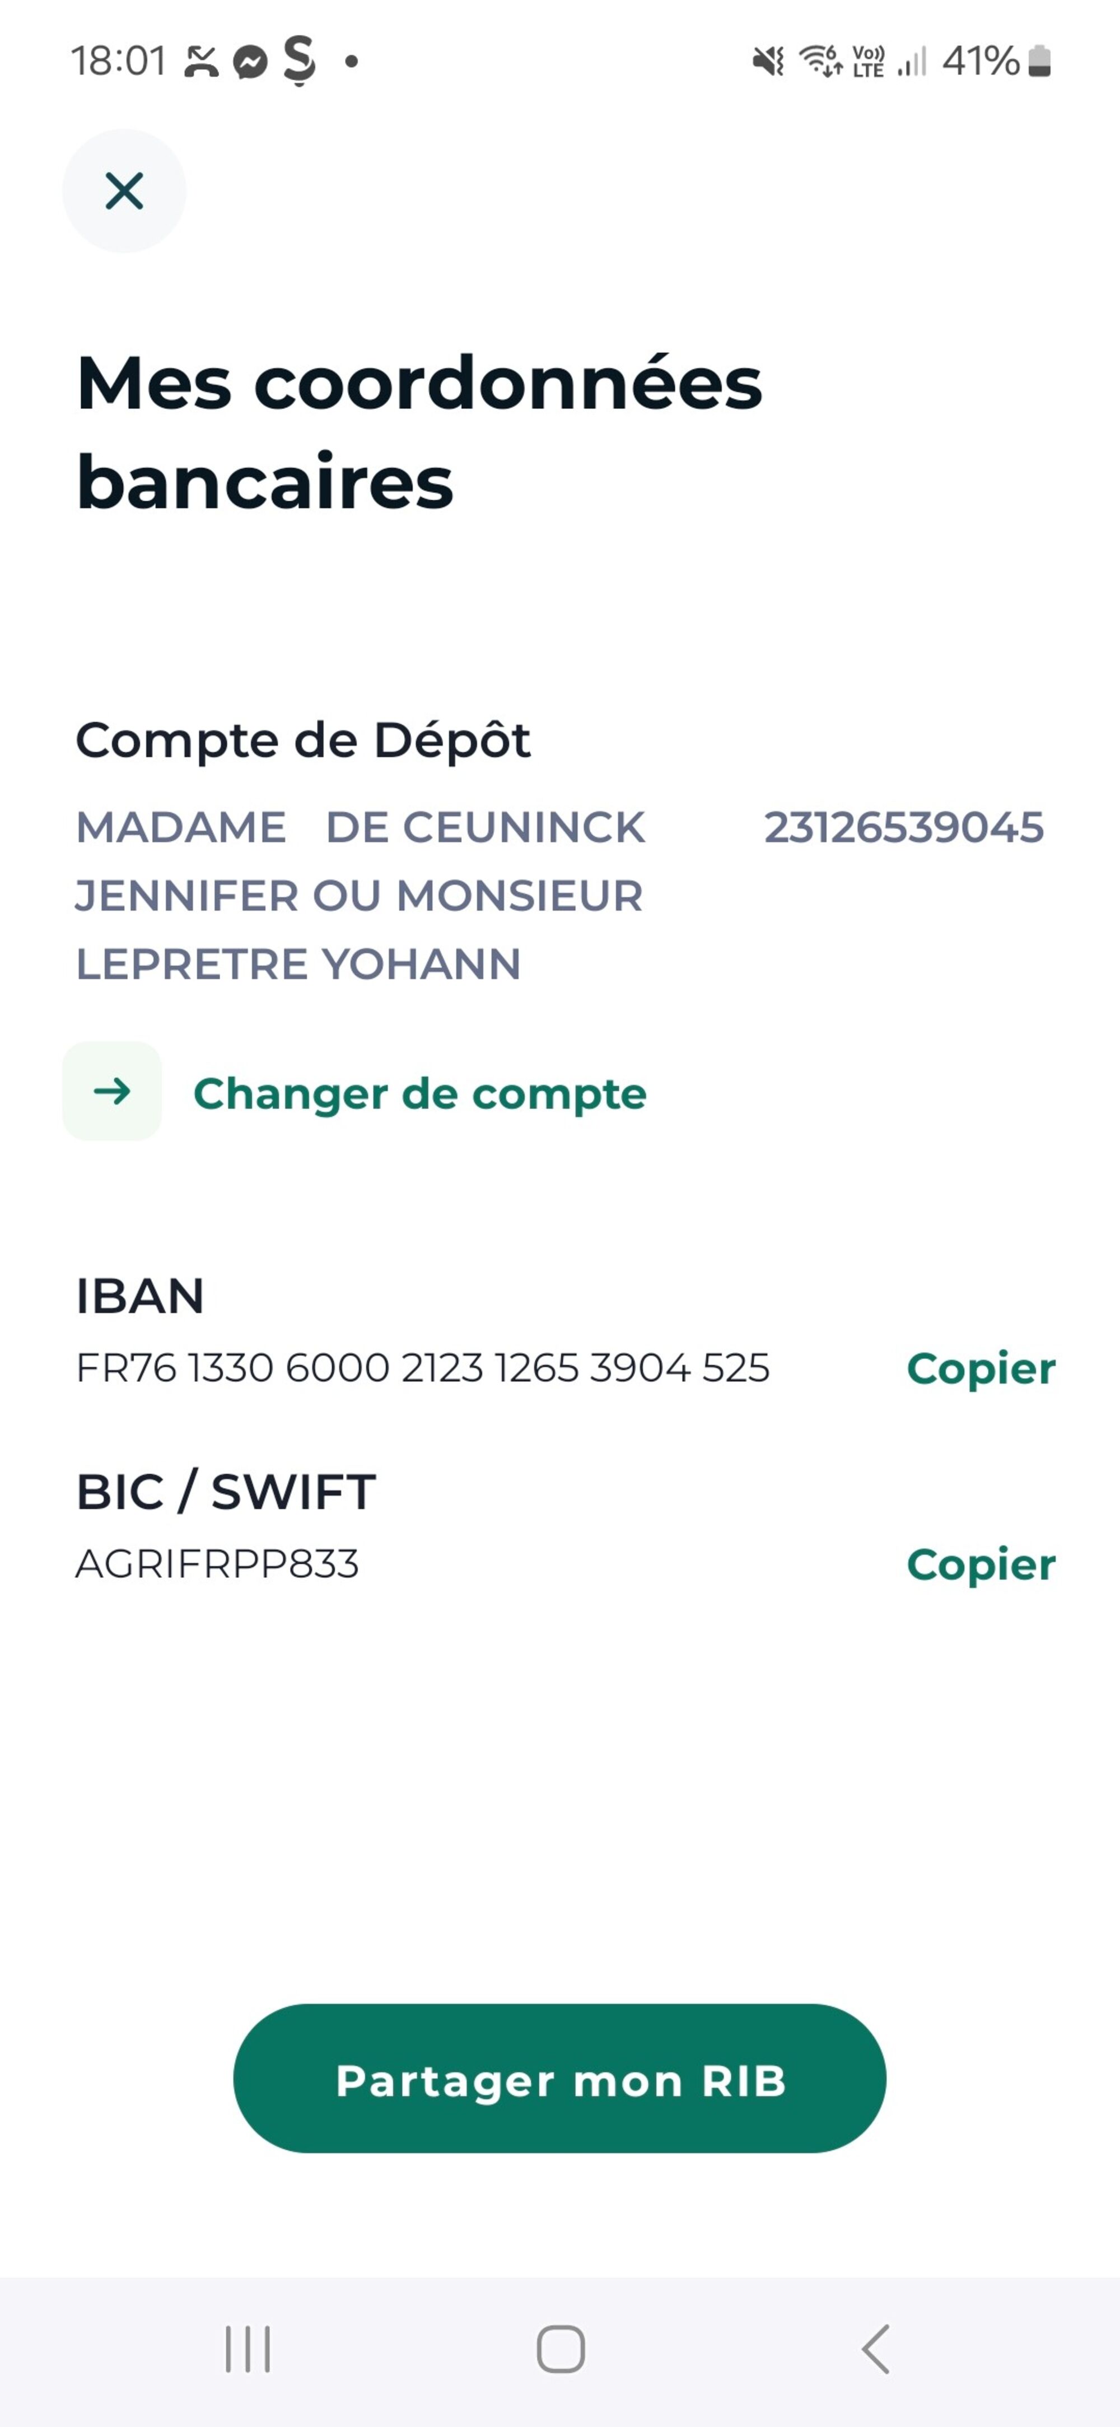This screenshot has width=1120, height=2427.
Task: Tap the account number 23126539045
Action: point(902,827)
